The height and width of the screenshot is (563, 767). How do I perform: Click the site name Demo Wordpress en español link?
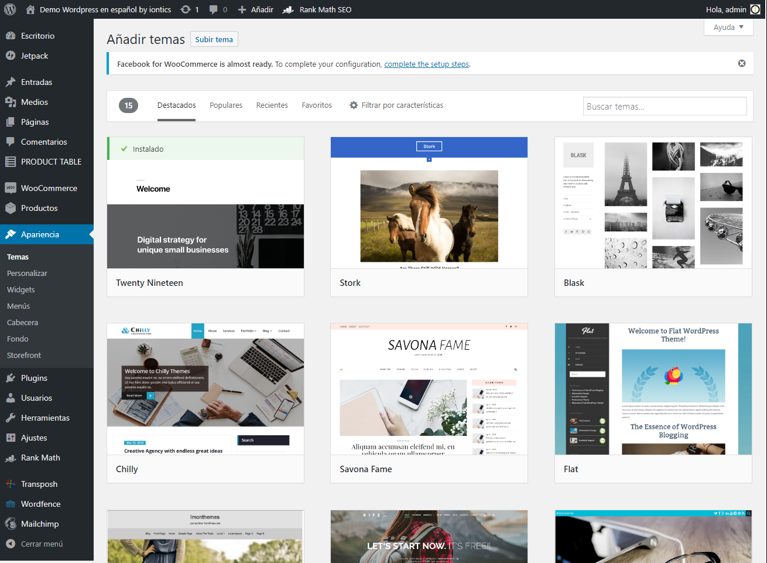pyautogui.click(x=105, y=9)
